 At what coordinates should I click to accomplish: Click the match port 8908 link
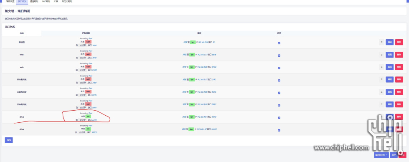click(94, 70)
